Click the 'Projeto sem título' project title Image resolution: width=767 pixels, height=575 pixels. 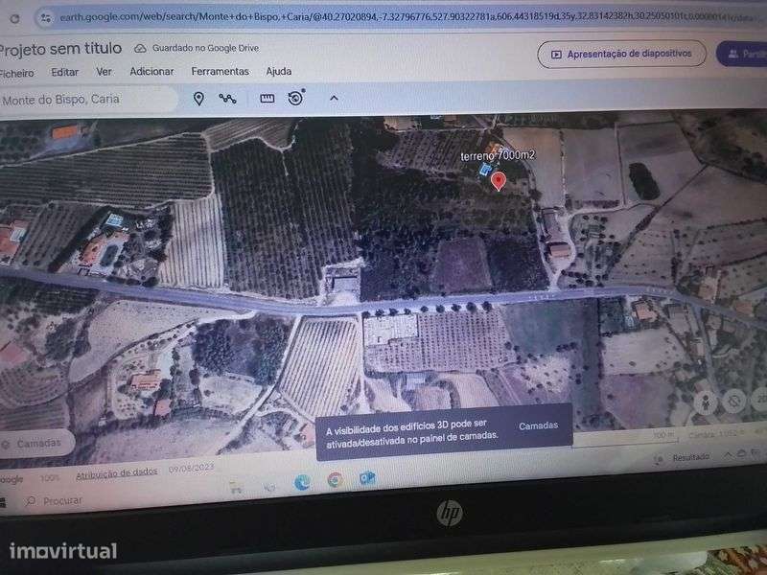(x=60, y=49)
